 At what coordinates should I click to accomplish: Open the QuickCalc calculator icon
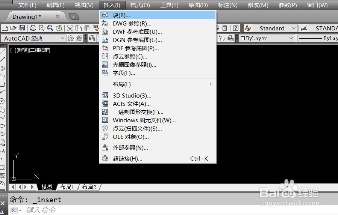(x=224, y=28)
